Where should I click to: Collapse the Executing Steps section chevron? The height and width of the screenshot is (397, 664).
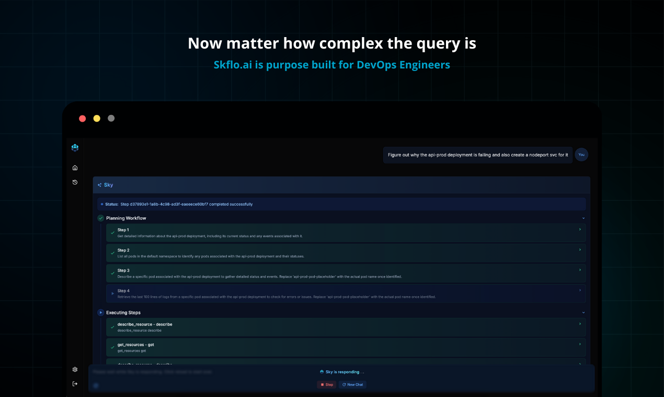click(x=583, y=312)
